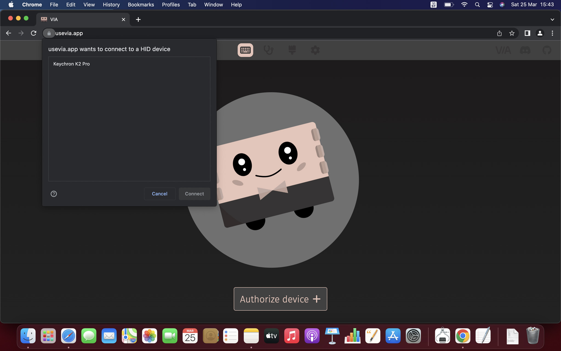Open the Bookmarks menu
561x351 pixels.
[x=141, y=5]
